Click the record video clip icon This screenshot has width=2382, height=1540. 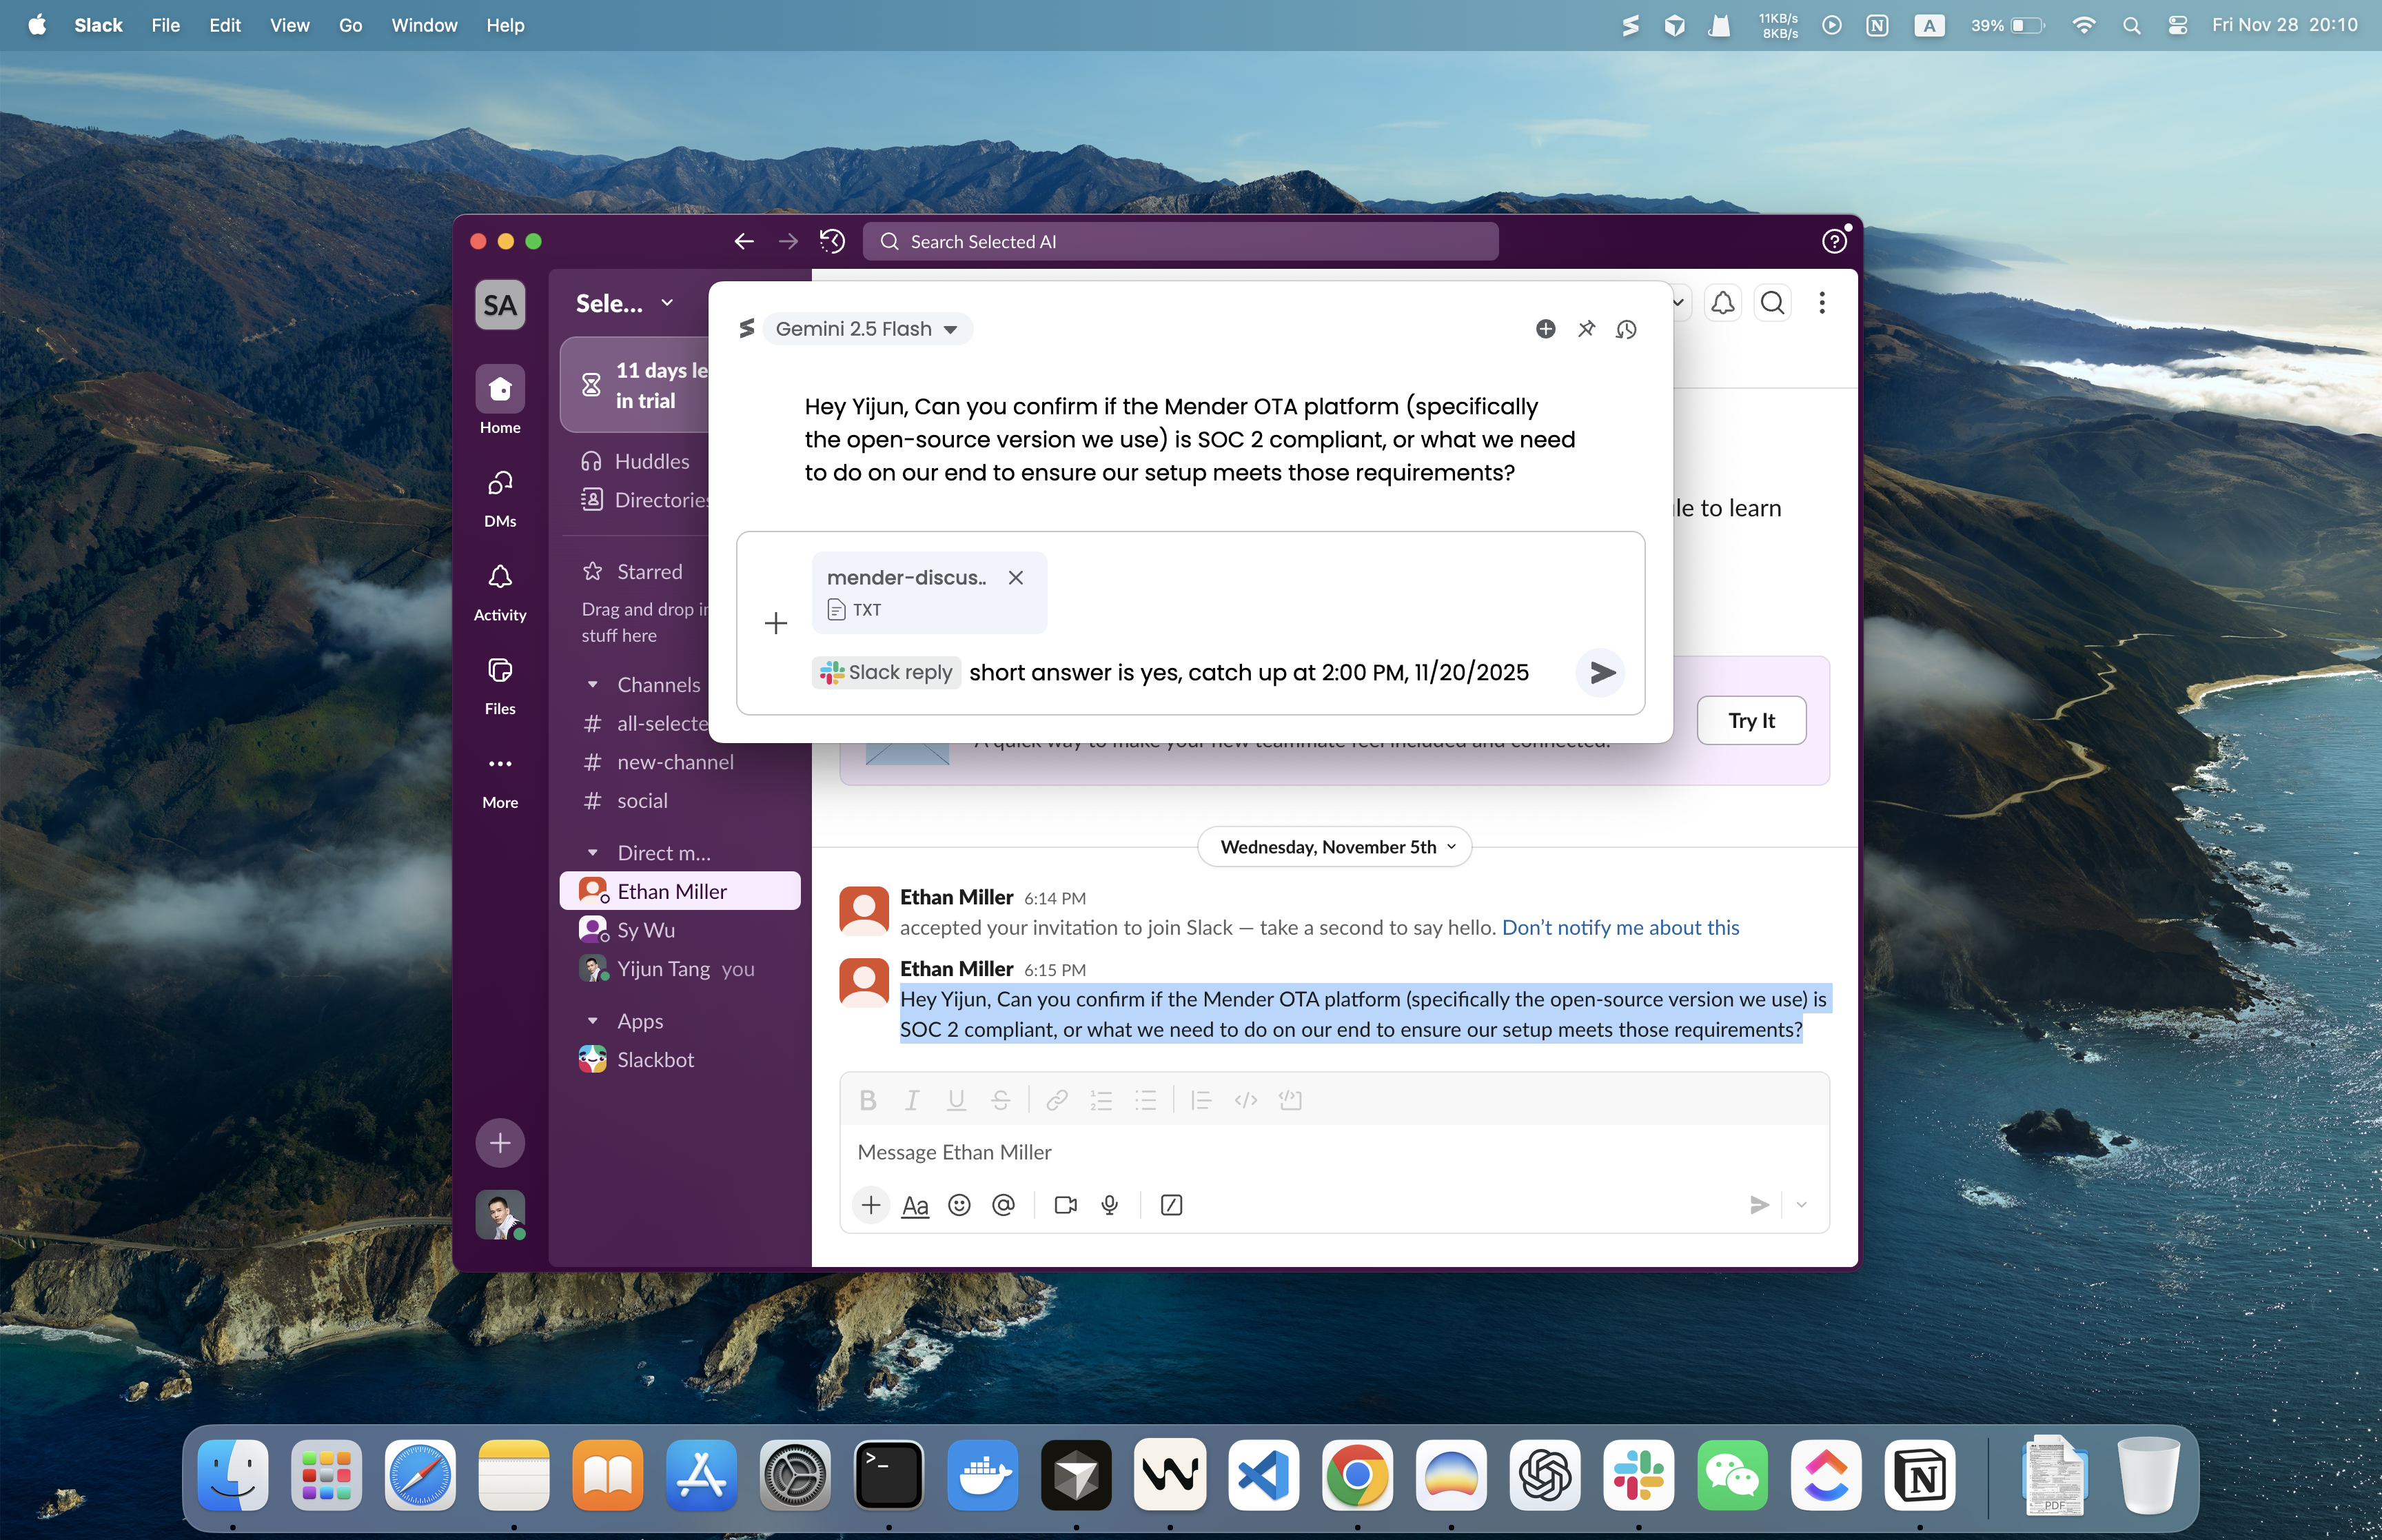[x=1066, y=1205]
